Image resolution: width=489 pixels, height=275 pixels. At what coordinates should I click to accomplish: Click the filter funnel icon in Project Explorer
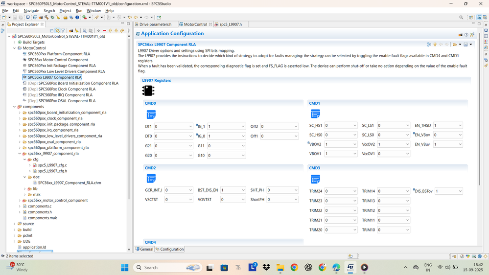click(x=63, y=30)
